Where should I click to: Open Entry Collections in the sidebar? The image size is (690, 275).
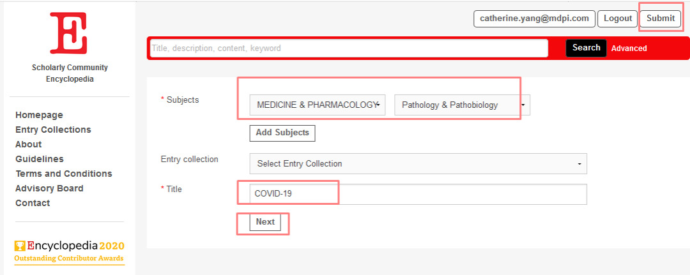[53, 130]
